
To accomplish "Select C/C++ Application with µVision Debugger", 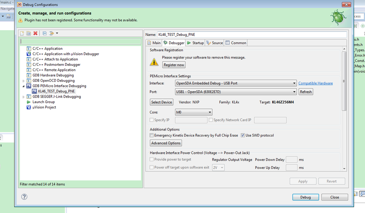I will (x=66, y=54).
